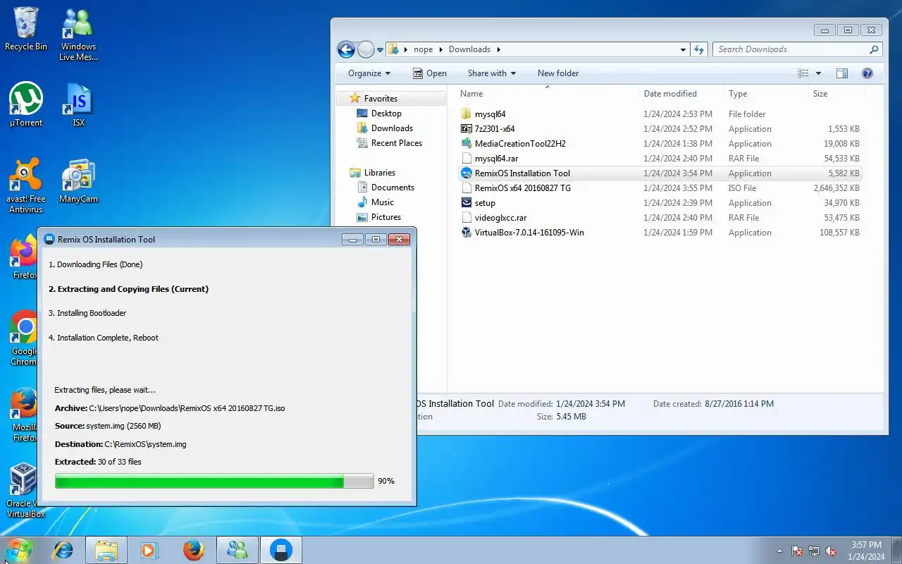Image resolution: width=902 pixels, height=564 pixels.
Task: Select RemixOS Installation Tool file row
Action: point(660,173)
